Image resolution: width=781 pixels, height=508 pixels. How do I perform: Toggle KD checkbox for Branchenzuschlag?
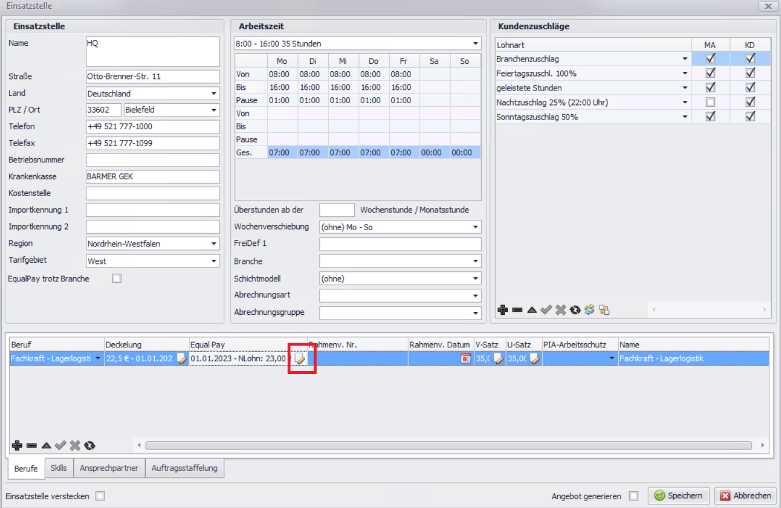pos(750,59)
